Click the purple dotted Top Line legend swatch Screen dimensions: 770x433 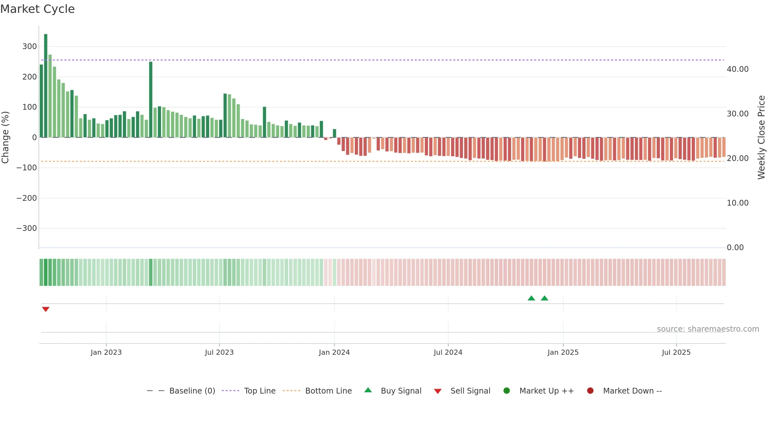(x=230, y=391)
